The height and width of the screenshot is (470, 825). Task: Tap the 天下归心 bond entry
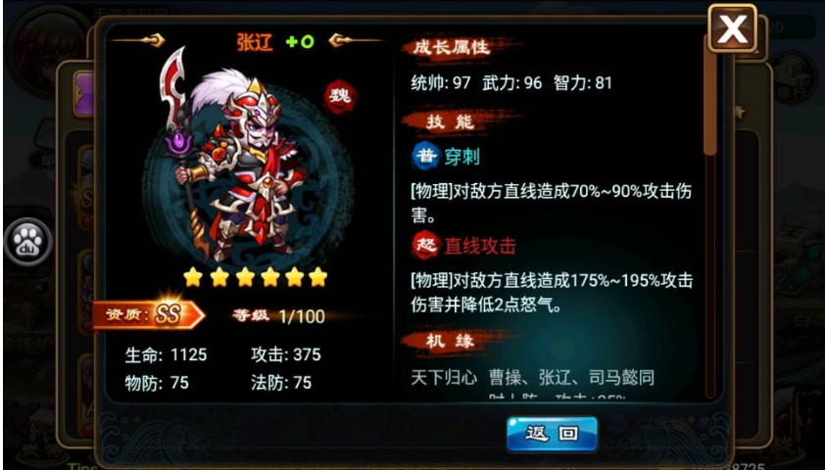444,378
